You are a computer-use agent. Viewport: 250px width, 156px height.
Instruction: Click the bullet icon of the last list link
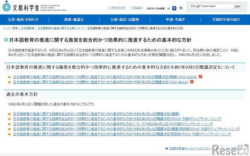tap(9, 134)
